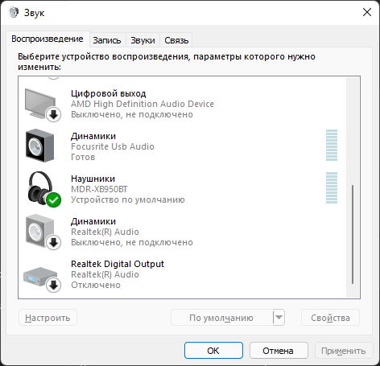Select the Focusrite Usb Audio speaker icon

40,146
